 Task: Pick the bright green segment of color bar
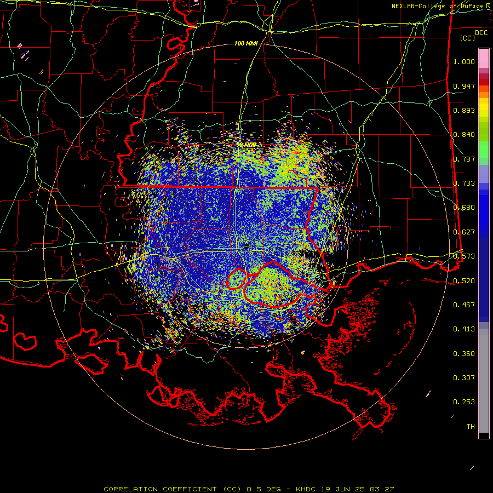484,150
